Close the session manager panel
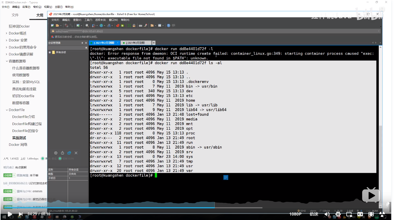The width and height of the screenshot is (394, 220). pyautogui.click(x=86, y=43)
